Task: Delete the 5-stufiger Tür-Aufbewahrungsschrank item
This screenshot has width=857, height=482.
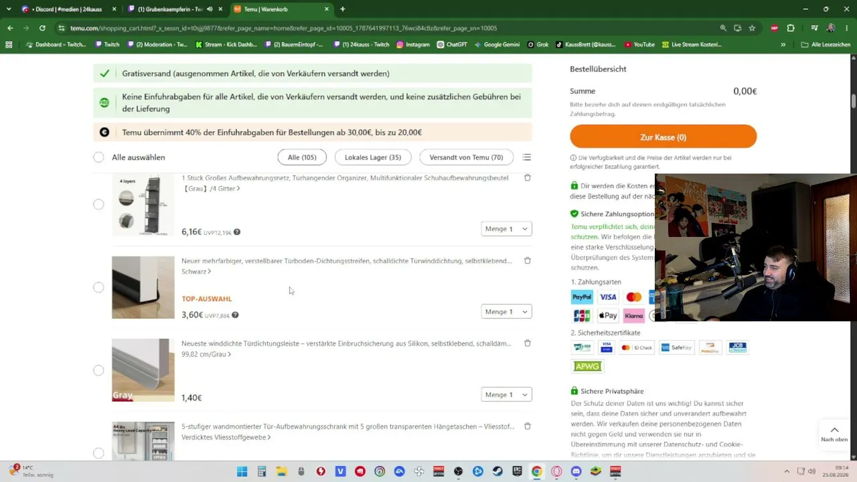Action: tap(528, 426)
